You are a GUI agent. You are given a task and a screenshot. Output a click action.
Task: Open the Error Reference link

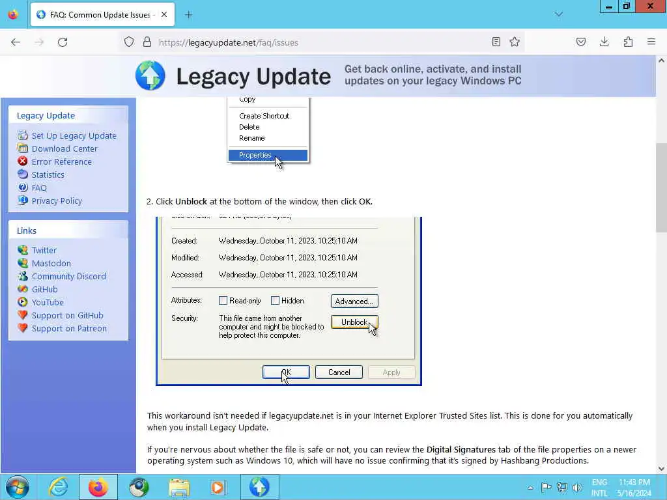(62, 161)
